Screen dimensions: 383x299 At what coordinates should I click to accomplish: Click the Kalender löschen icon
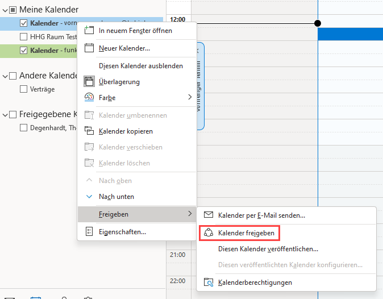89,163
